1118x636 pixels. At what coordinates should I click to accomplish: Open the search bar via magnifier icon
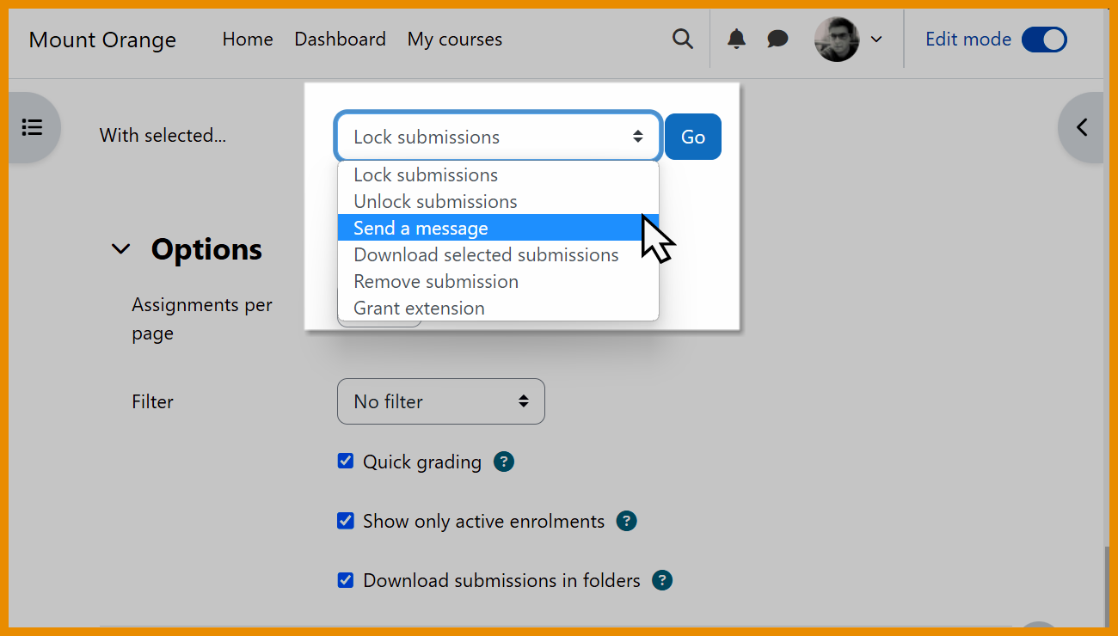point(682,39)
